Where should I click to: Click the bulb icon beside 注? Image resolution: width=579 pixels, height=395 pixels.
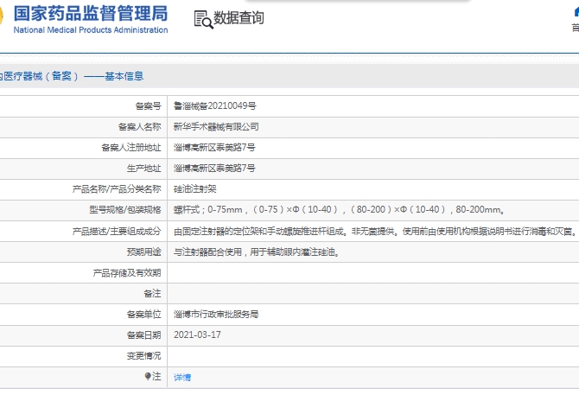(x=148, y=376)
